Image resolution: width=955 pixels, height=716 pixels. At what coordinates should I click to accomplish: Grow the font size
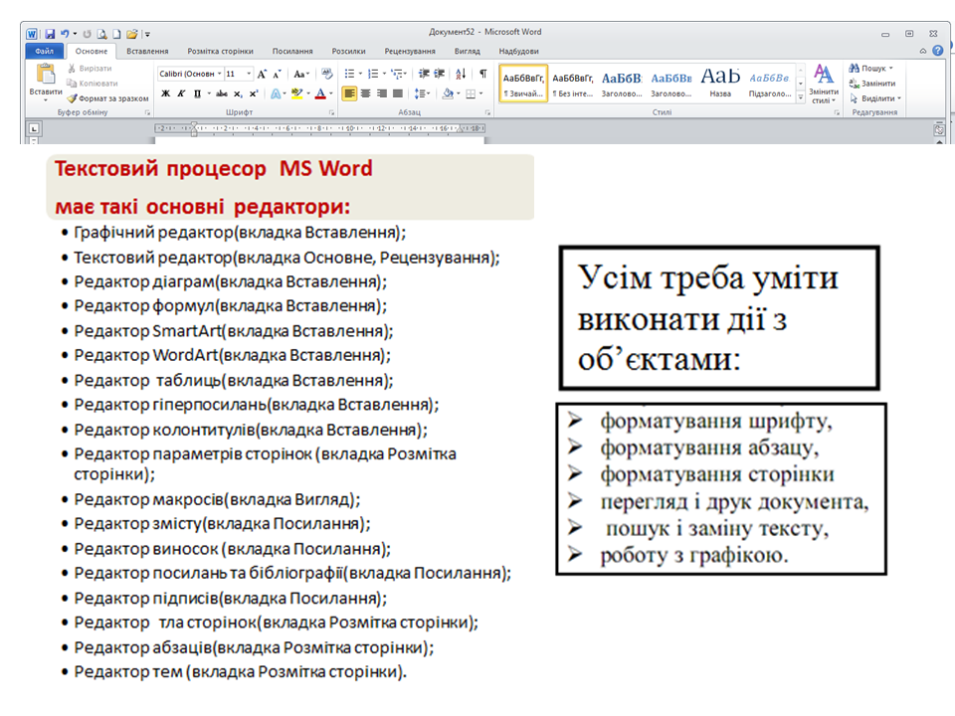coord(262,75)
